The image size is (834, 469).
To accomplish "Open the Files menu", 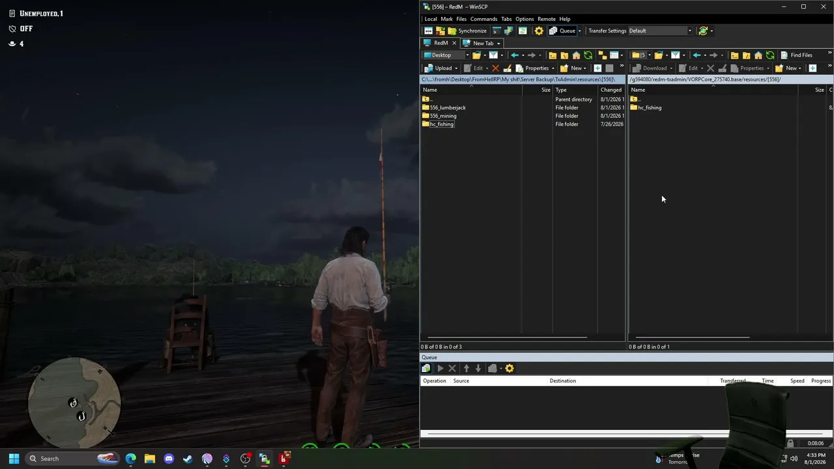I will tap(461, 19).
